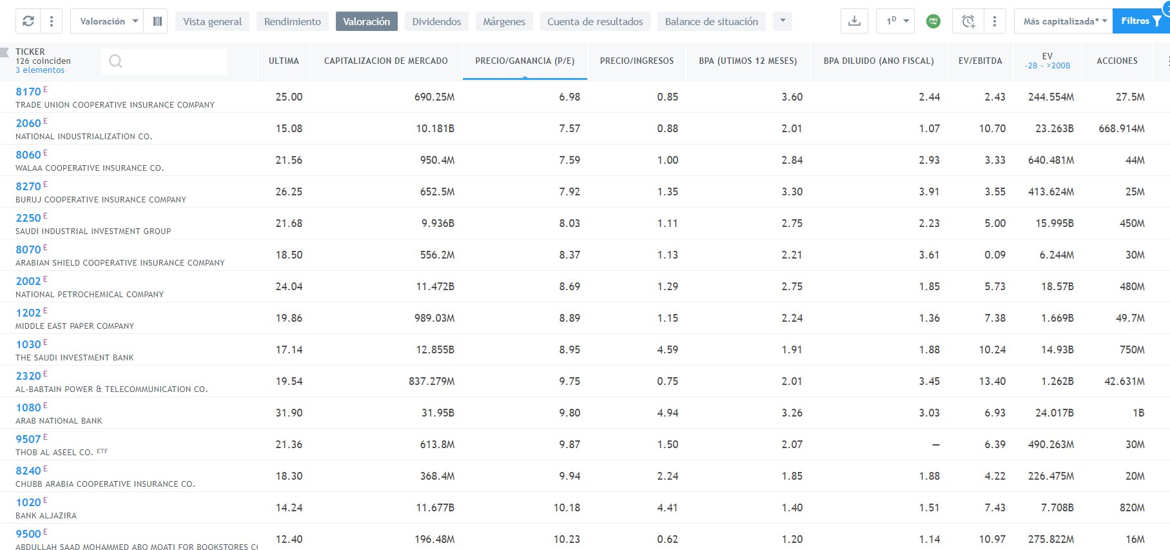Click the company name 'ARAB NATIONAL BANK'
The width and height of the screenshot is (1170, 550).
[x=59, y=421]
